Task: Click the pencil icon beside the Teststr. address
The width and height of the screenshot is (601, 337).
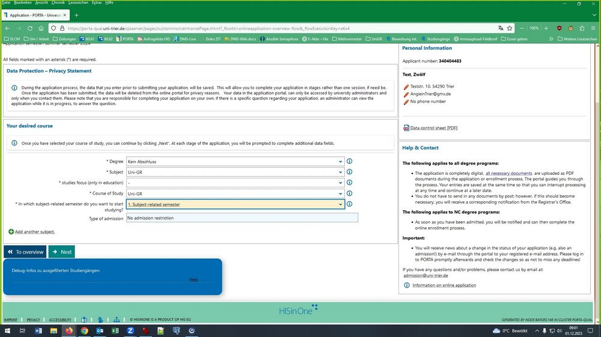Action: click(406, 87)
